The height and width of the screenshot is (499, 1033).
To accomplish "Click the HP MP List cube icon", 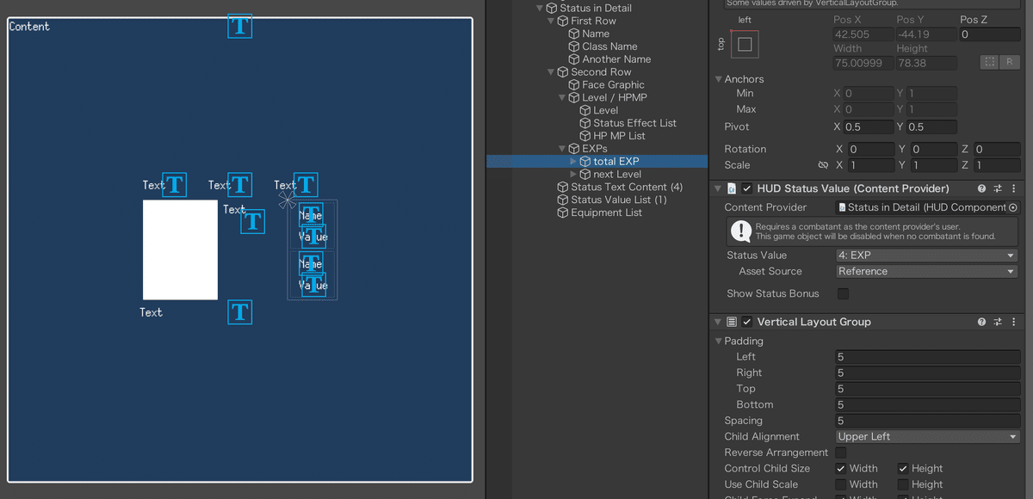I will (585, 136).
